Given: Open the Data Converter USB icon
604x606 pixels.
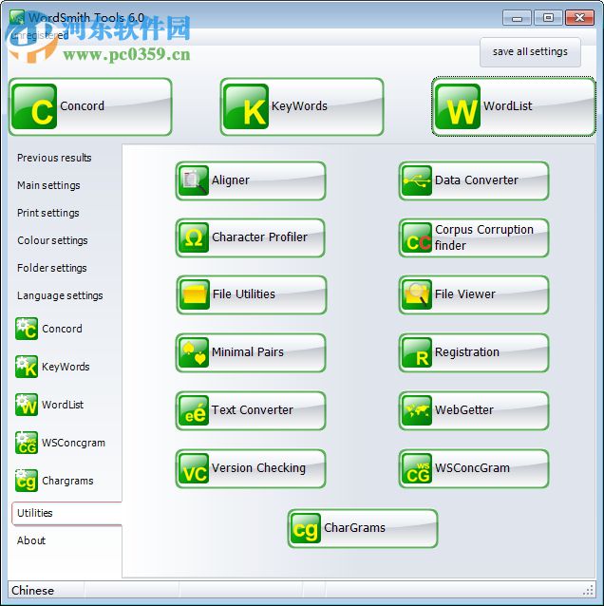Looking at the screenshot, I should pos(417,180).
